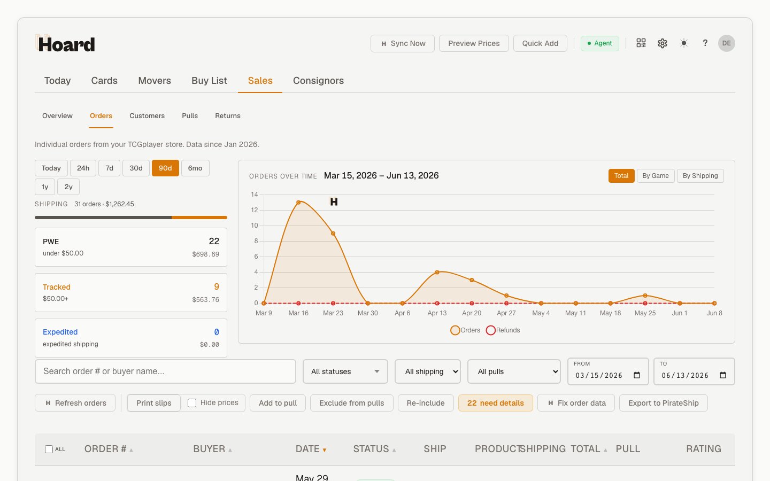Image resolution: width=770 pixels, height=481 pixels.
Task: Filter by the Tracked shipping card
Action: tap(131, 293)
